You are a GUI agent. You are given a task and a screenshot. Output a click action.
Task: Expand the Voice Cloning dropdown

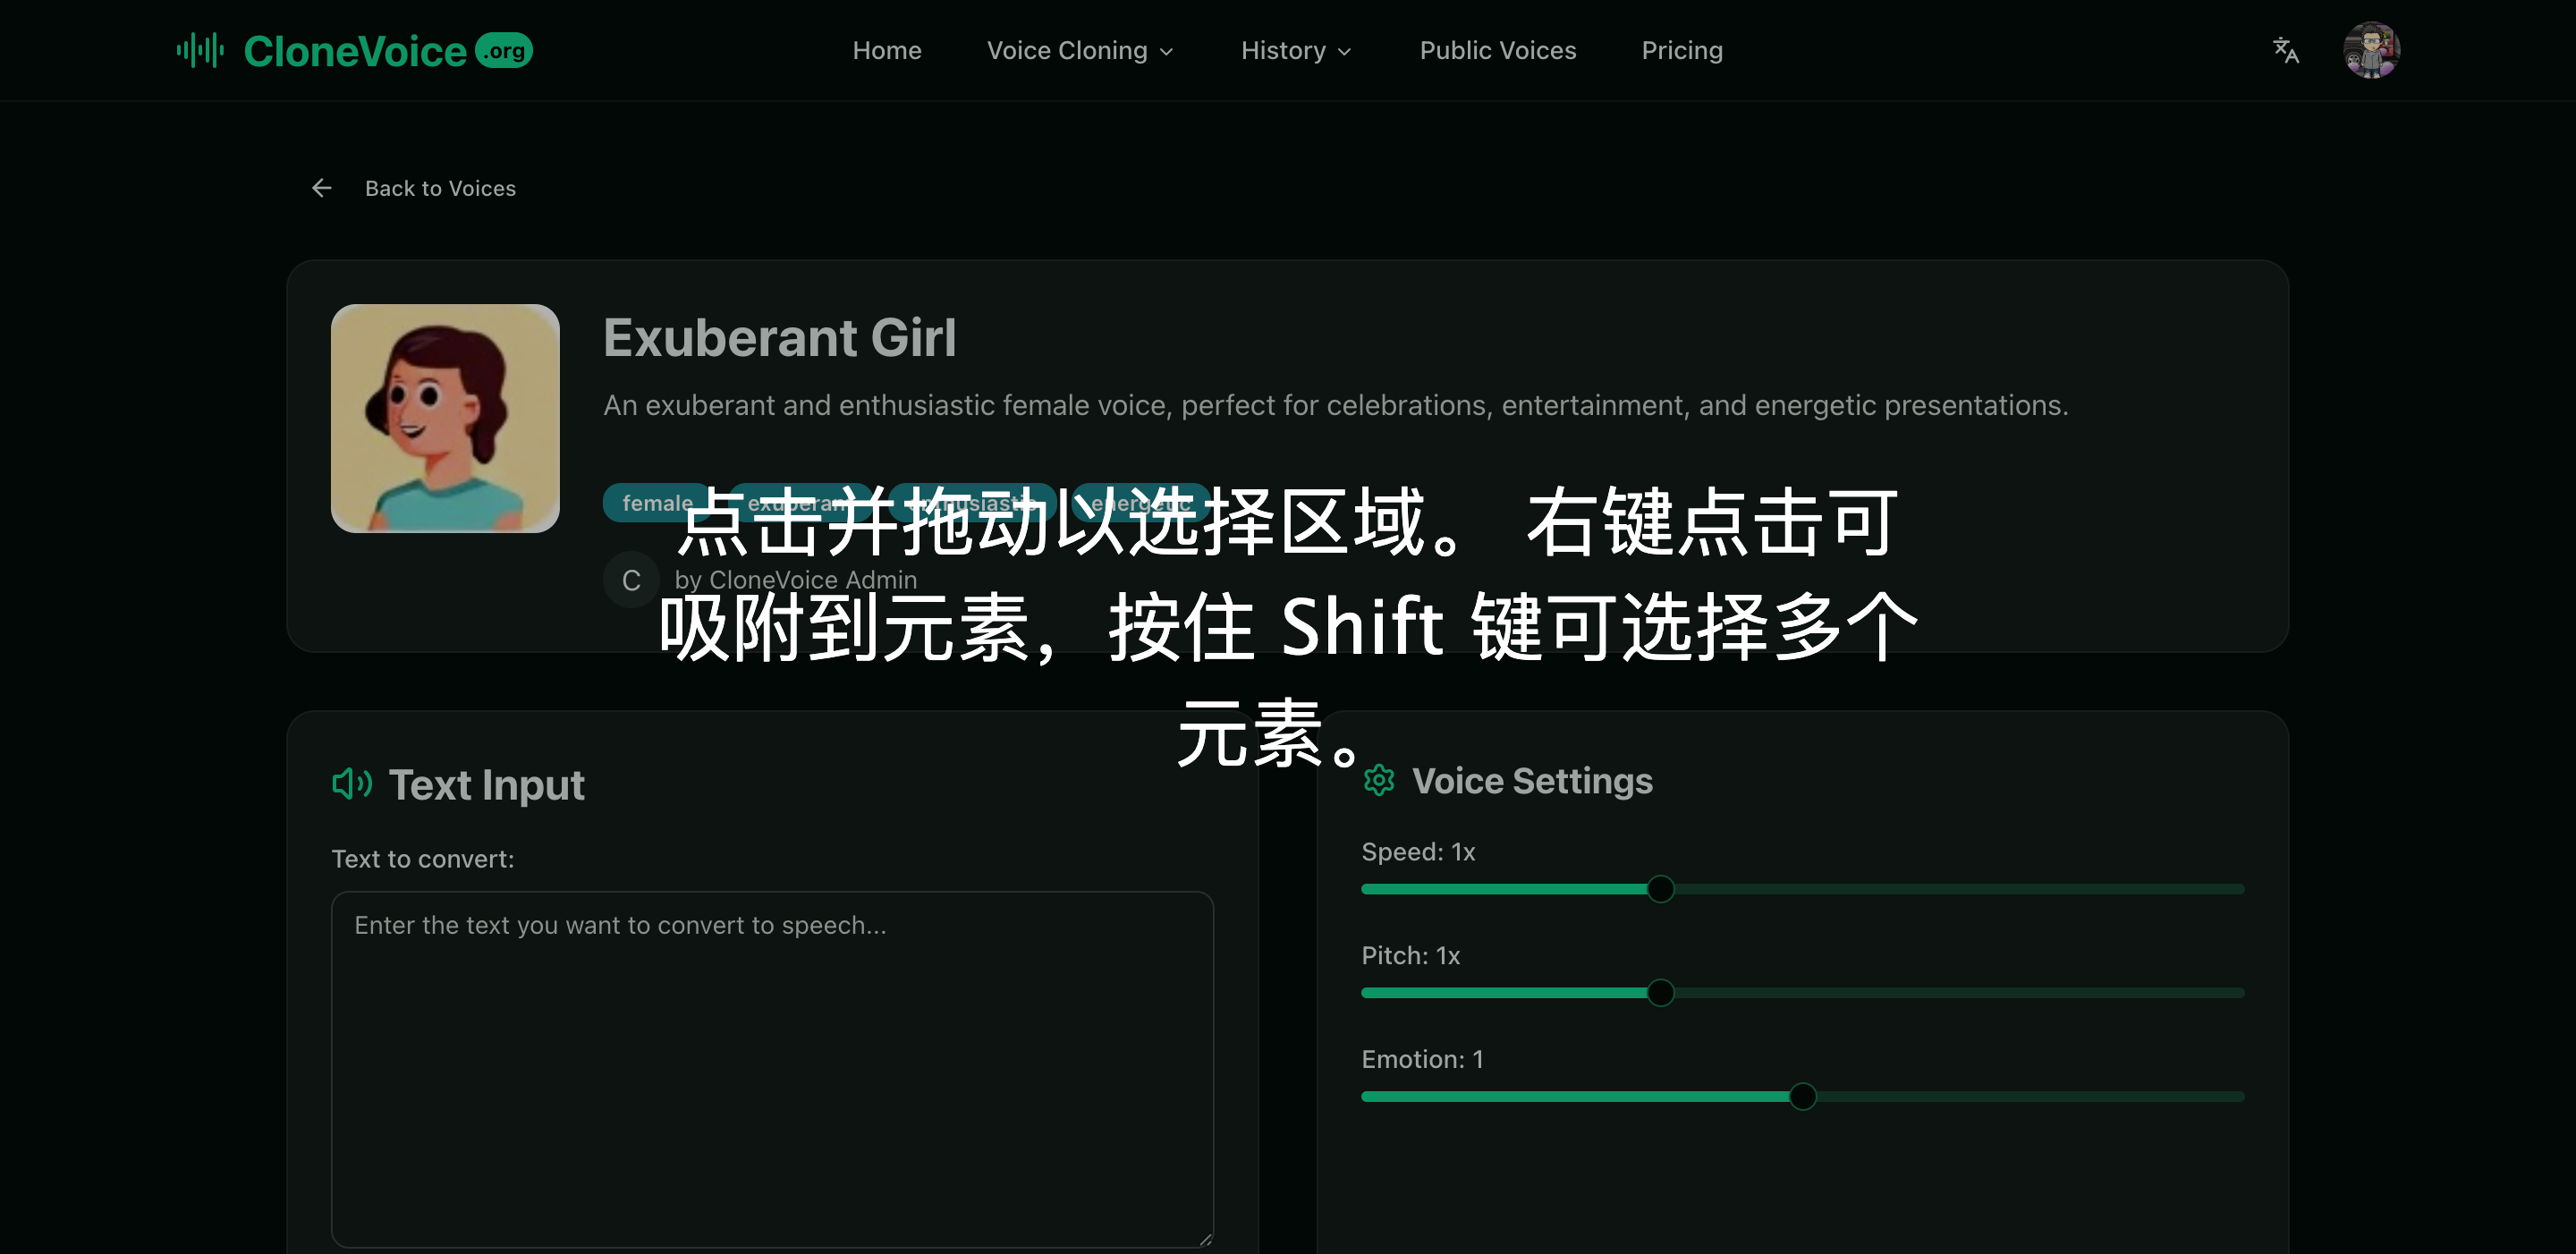(1080, 50)
